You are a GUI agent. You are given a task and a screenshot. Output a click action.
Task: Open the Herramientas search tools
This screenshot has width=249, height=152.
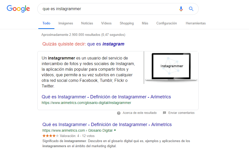coord(196,23)
